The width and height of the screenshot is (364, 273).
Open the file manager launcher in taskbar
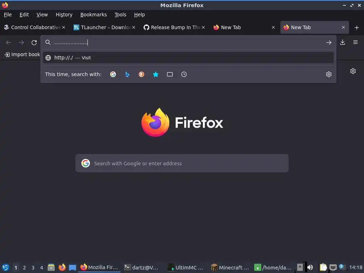51,267
